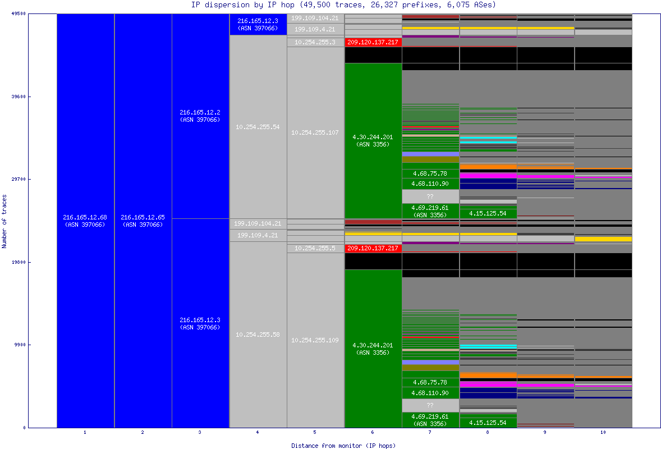This screenshot has height=449, width=661.
Task: Click the gray 10.254.255.58 block
Action: [258, 335]
